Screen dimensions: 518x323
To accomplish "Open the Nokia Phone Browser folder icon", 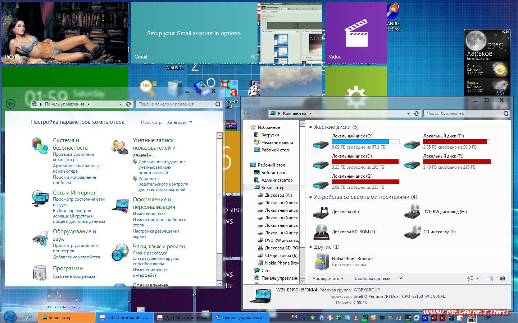I will (x=322, y=262).
